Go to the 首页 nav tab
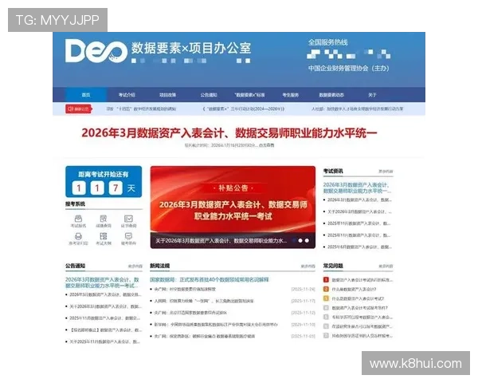 (86, 95)
